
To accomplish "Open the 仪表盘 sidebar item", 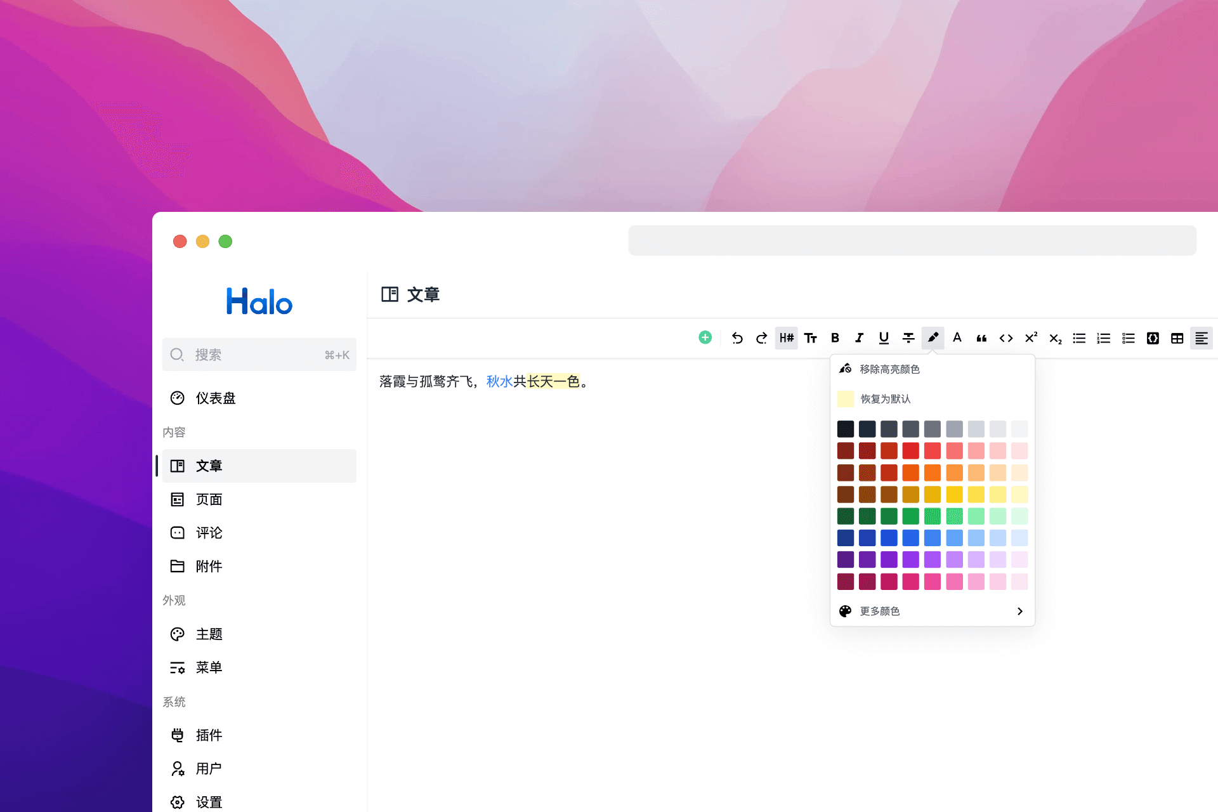I will [216, 398].
